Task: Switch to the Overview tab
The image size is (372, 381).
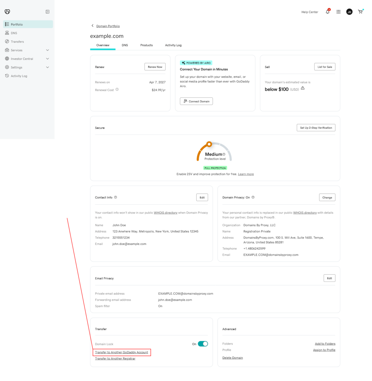Action: [103, 45]
